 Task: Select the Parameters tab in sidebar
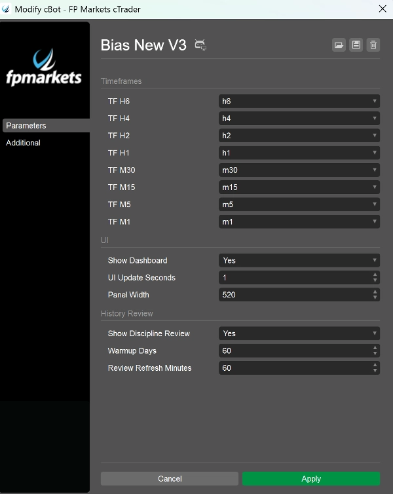click(46, 125)
